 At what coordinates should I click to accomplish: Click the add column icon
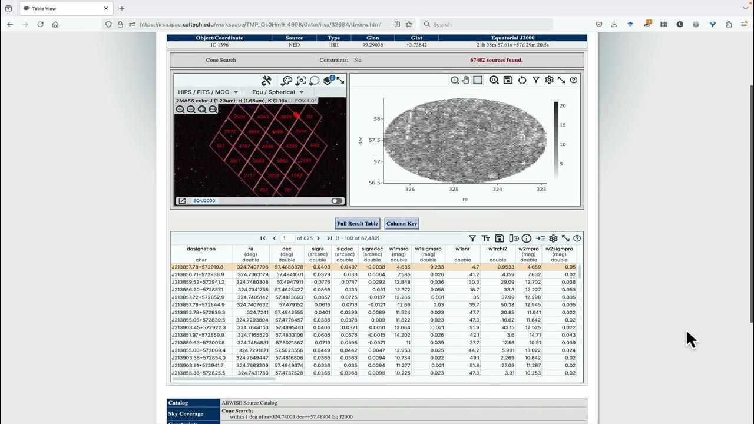click(514, 238)
